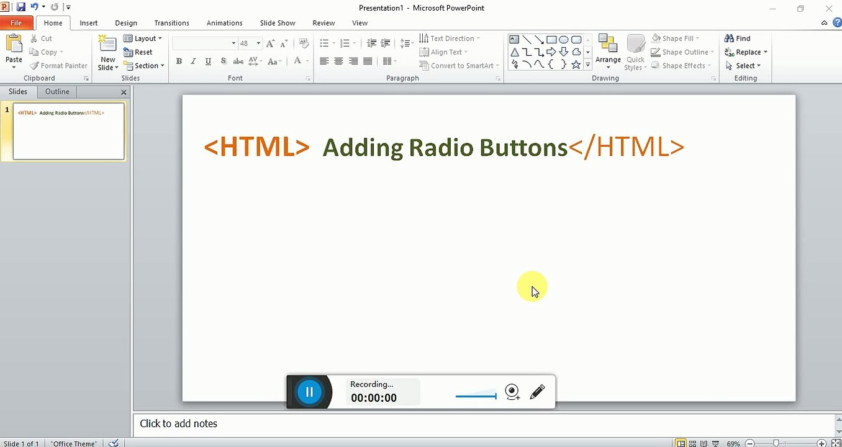The width and height of the screenshot is (842, 447).
Task: Switch to the Insert ribbon tab
Action: pos(89,23)
